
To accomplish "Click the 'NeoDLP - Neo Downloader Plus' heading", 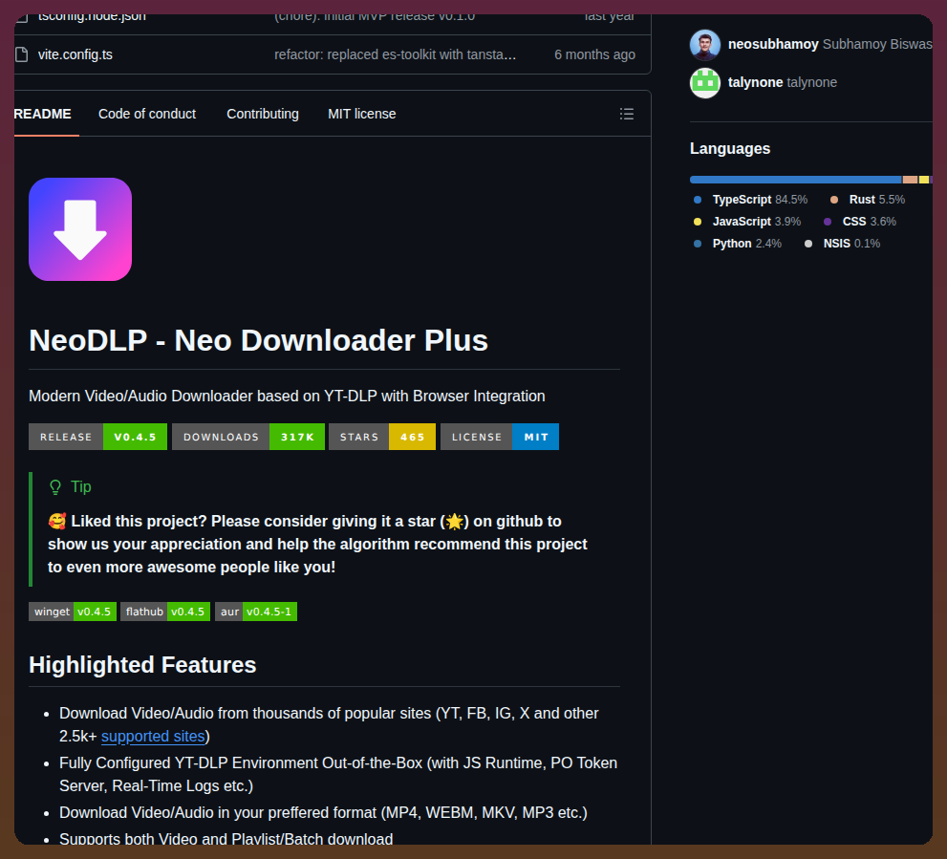I will 259,340.
